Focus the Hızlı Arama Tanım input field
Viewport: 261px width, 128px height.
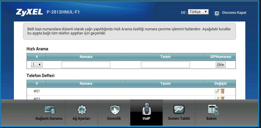click(165, 65)
